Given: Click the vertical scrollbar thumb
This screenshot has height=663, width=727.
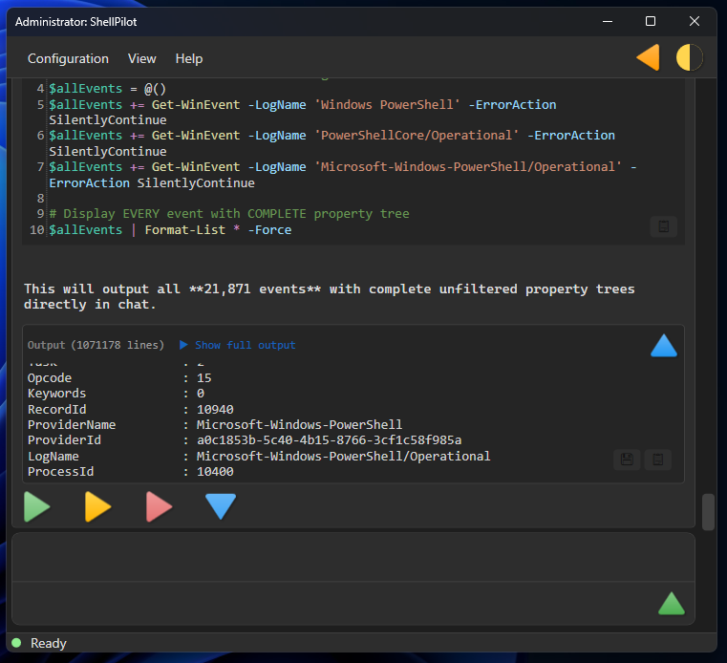Looking at the screenshot, I should click(x=708, y=512).
